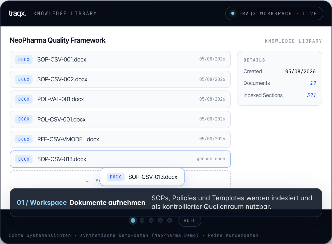
Task: Click the traqx. logo
Action: click(x=17, y=13)
